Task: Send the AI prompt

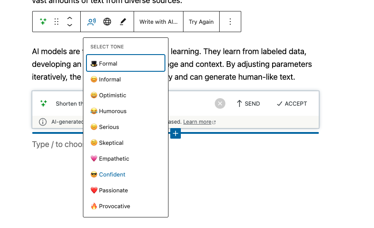Action: pos(248,103)
